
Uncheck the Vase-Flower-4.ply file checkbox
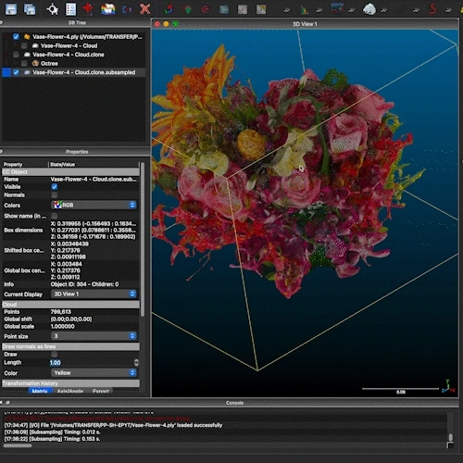(x=16, y=37)
